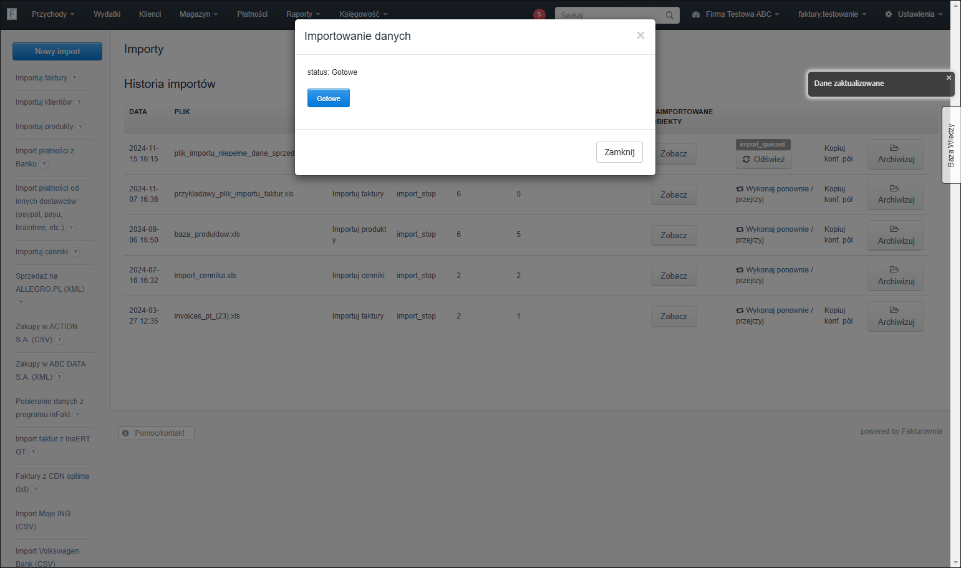Click the Fakturownia F logo icon
The width and height of the screenshot is (961, 568).
click(x=11, y=14)
